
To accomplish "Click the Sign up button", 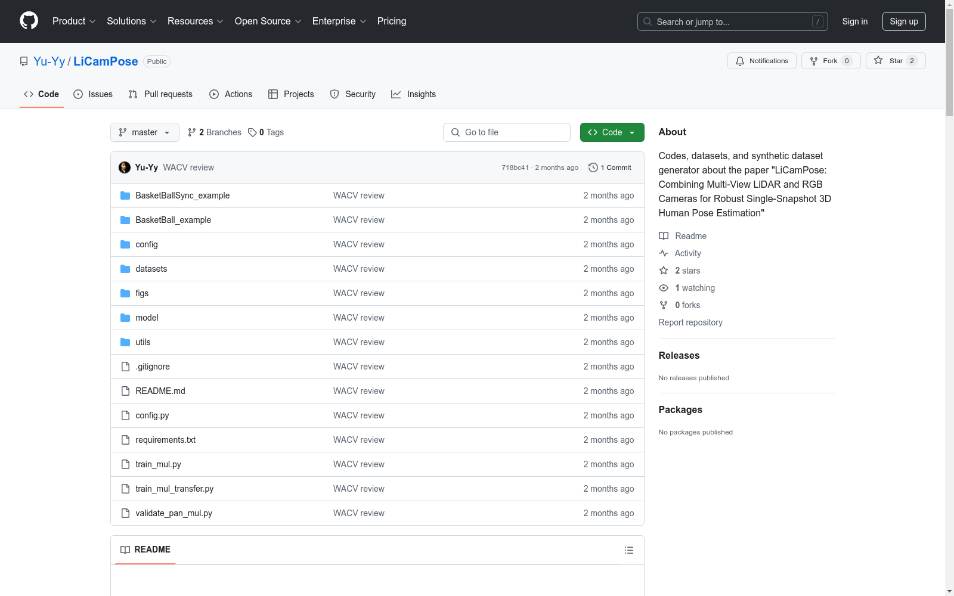I will click(x=904, y=21).
